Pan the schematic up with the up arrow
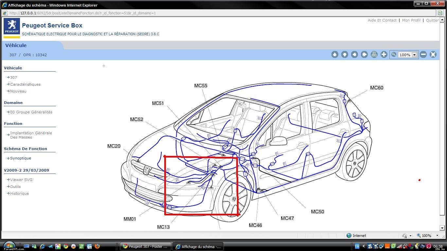 334,55
